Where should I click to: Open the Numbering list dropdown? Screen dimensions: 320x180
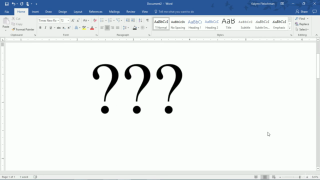coord(113,20)
